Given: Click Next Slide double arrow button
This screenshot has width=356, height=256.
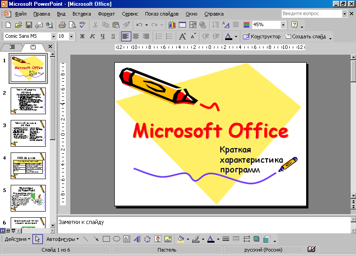Looking at the screenshot, I should pyautogui.click(x=353, y=206).
